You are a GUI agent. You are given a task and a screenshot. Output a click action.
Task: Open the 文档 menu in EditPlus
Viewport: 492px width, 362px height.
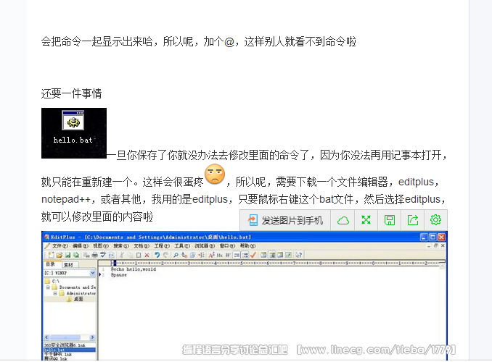(142, 246)
